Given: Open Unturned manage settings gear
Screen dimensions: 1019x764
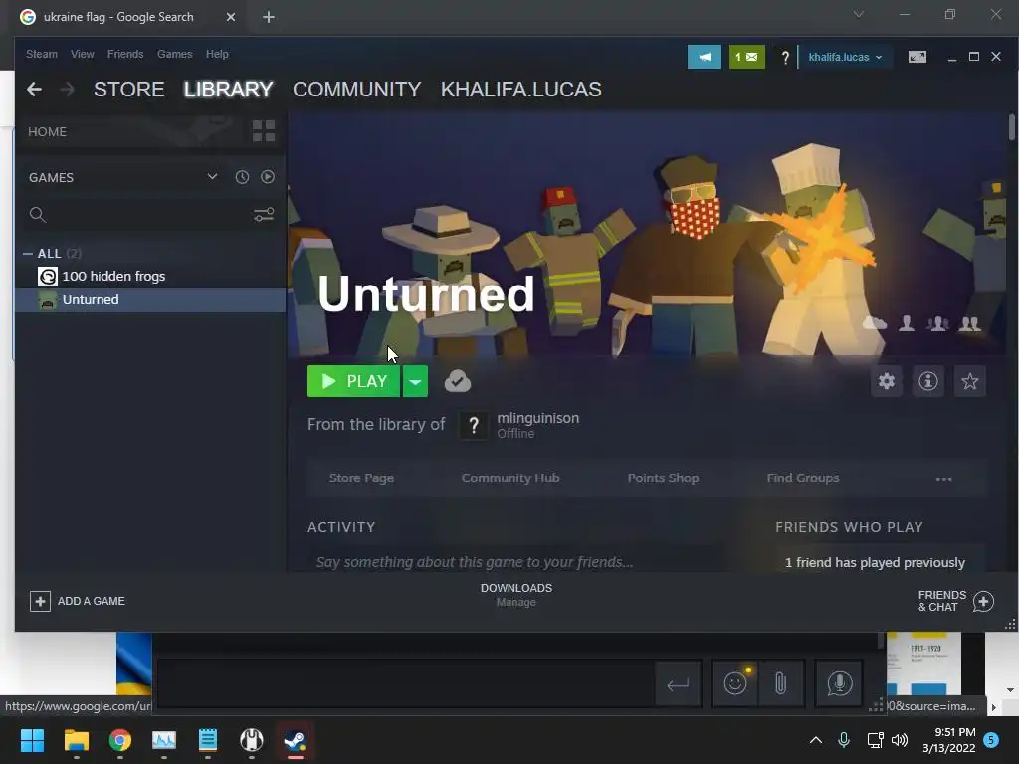Looking at the screenshot, I should pos(887,381).
